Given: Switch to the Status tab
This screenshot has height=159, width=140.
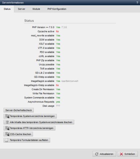Looking at the screenshot, I should coord(7,9).
